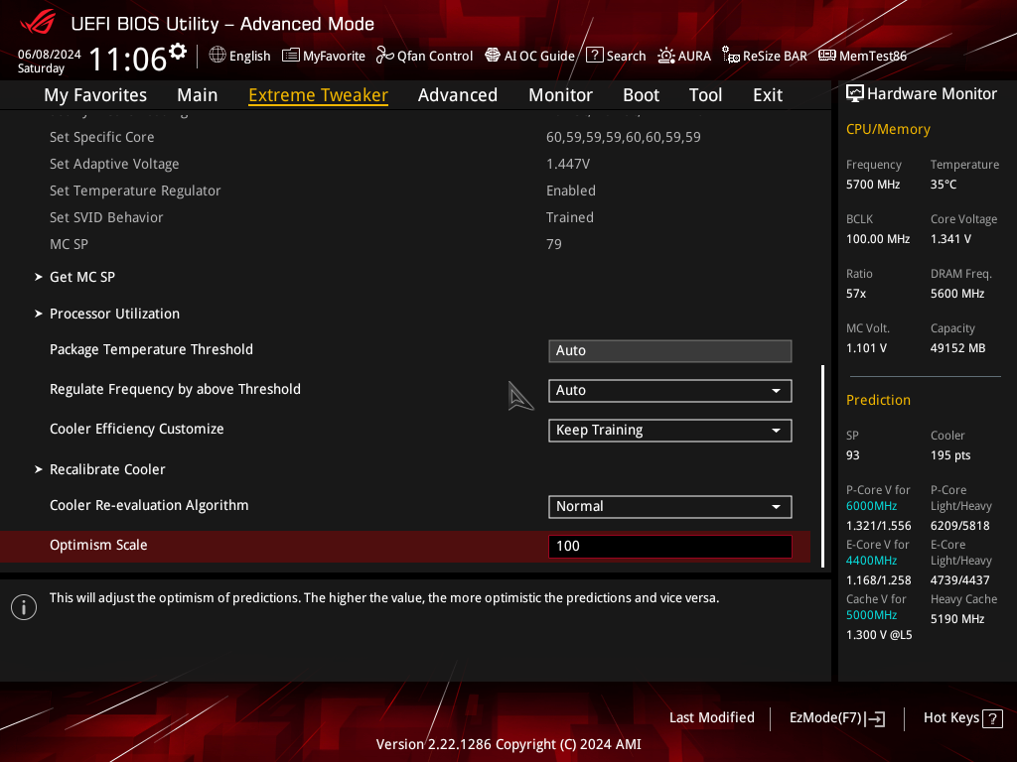1017x762 pixels.
Task: Open Cooler Efficiency Customize dropdown
Action: pos(670,431)
